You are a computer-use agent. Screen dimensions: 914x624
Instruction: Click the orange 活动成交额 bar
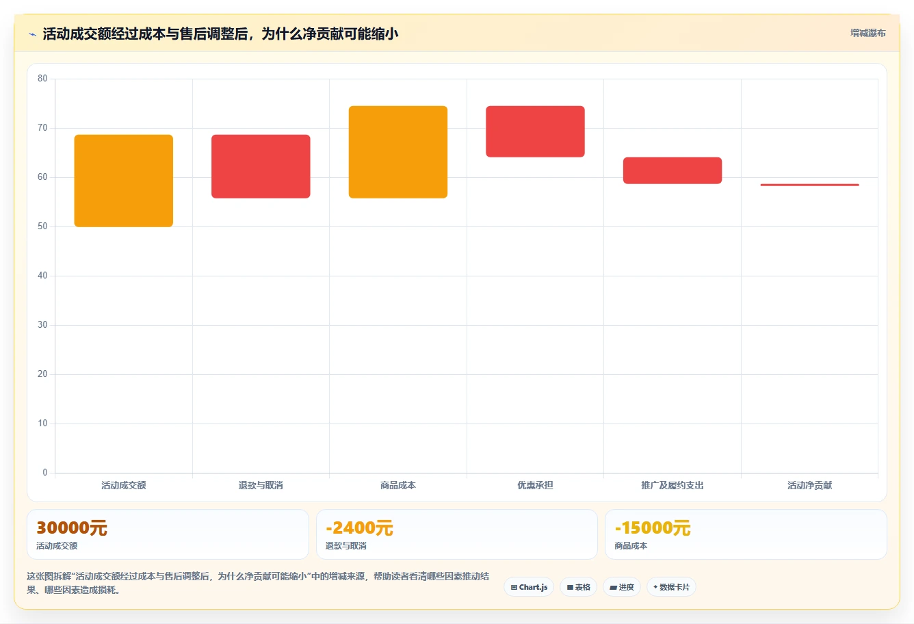click(x=124, y=181)
